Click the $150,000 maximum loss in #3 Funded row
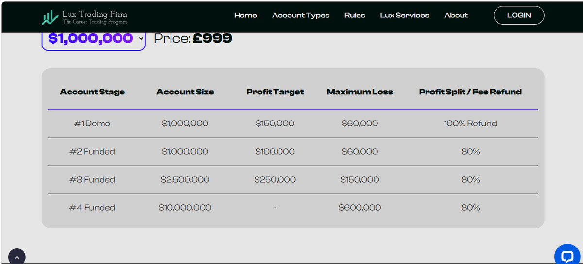The width and height of the screenshot is (583, 264). click(x=360, y=180)
